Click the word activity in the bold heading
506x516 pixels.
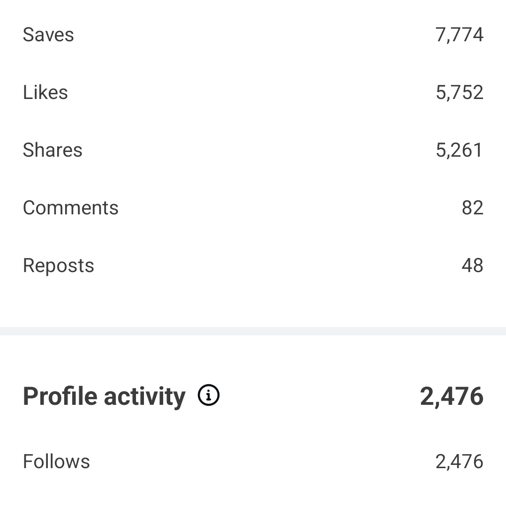pyautogui.click(x=144, y=396)
